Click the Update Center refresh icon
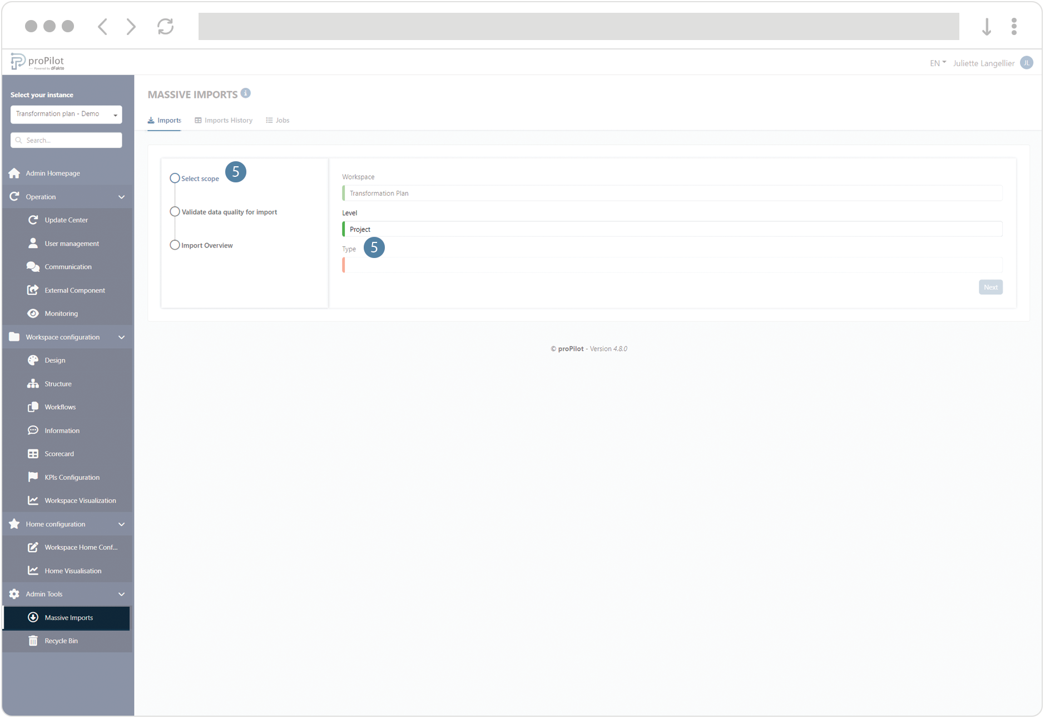 [x=33, y=220]
